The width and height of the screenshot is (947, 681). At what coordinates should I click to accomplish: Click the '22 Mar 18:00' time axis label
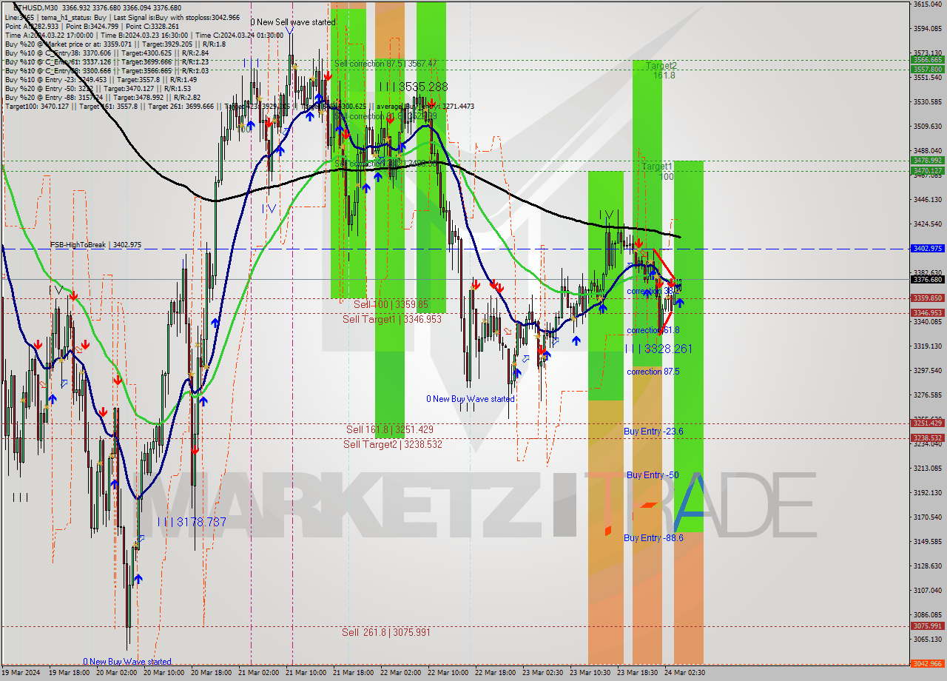(x=496, y=673)
